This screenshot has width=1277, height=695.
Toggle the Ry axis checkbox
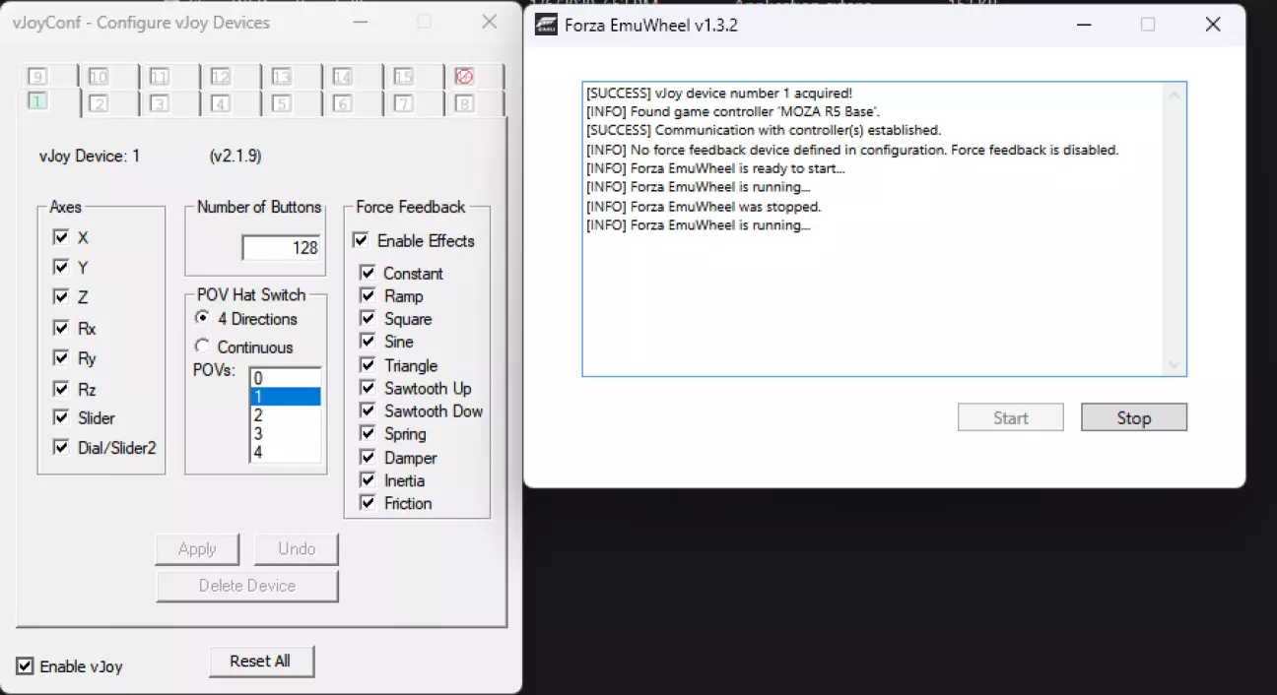tap(61, 357)
